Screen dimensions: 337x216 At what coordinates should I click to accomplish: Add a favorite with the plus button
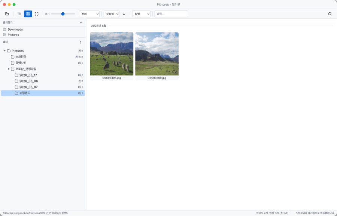pyautogui.click(x=81, y=22)
